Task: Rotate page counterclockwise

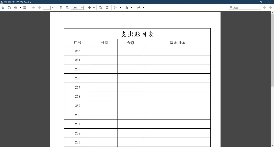Action: [101, 8]
